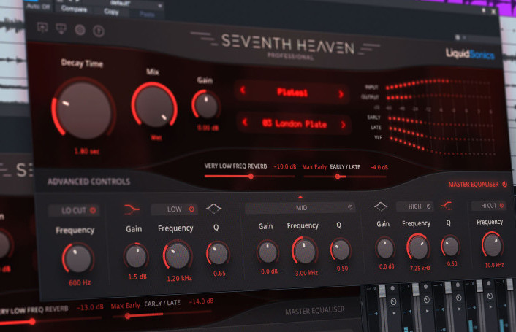Click the Compare button in host bar
The height and width of the screenshot is (332, 516).
[74, 9]
